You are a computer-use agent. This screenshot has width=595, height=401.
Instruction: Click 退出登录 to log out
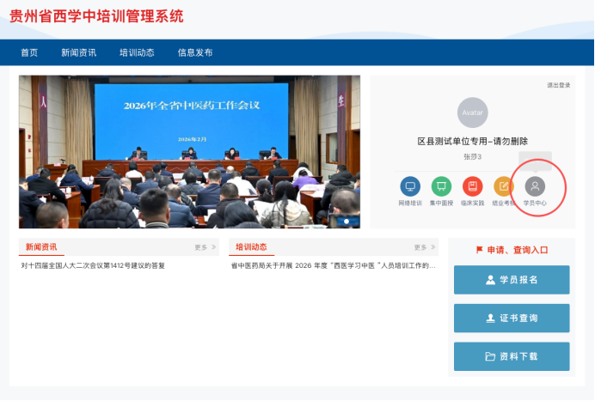pos(558,85)
